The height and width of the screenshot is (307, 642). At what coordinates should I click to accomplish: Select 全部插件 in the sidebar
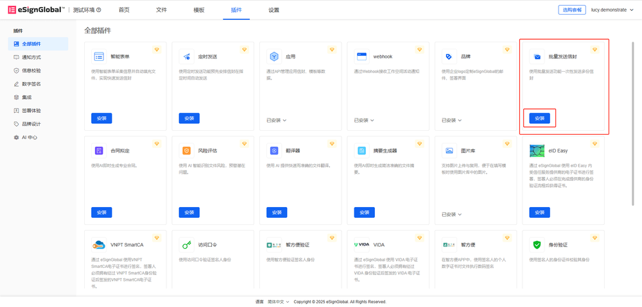point(38,44)
